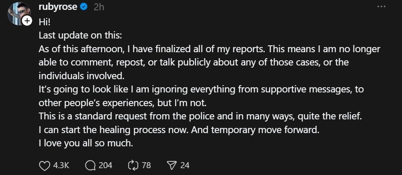Click the "I love you all so much." line
This screenshot has height=175, width=402.
[86, 143]
